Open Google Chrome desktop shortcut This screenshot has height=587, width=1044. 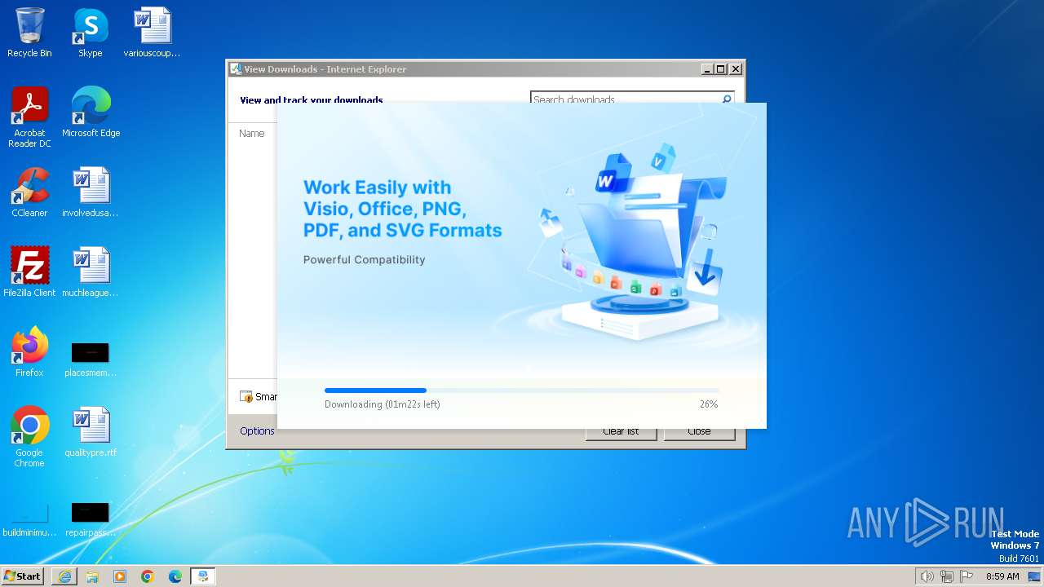(29, 437)
